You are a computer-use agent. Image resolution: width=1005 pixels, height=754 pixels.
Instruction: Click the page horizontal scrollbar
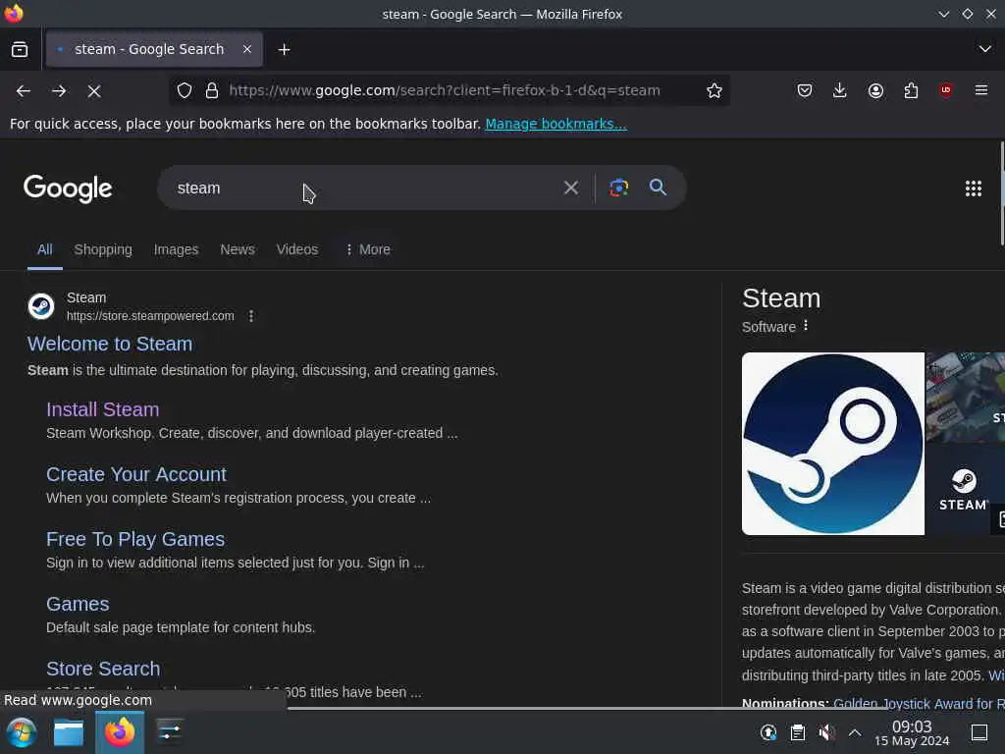pyautogui.click(x=590, y=708)
